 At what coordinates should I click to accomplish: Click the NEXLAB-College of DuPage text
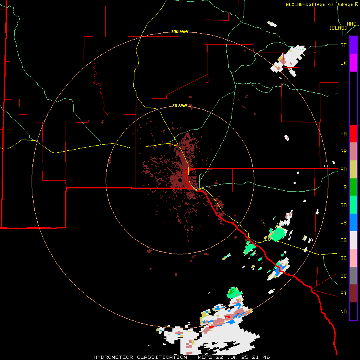tap(319, 4)
